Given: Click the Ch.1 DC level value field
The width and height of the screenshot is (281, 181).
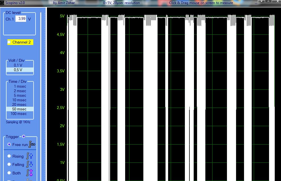Looking at the screenshot, I should click(20, 19).
